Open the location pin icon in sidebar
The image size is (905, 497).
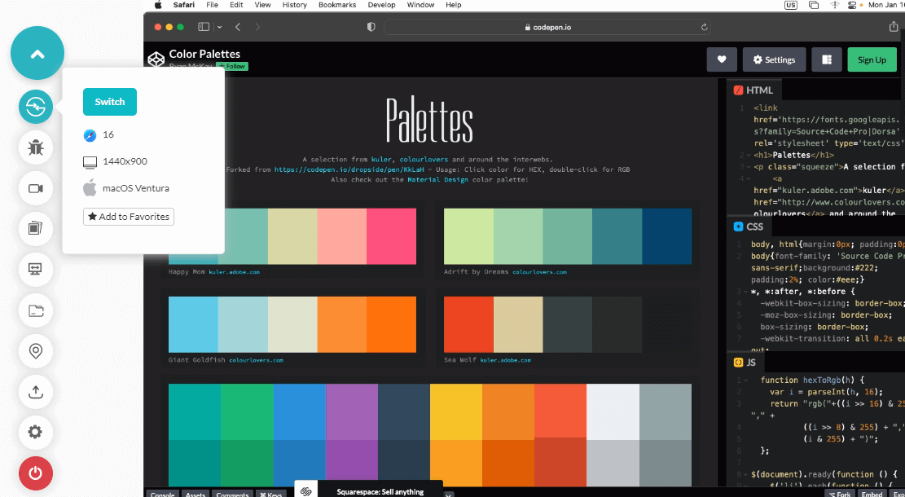[x=36, y=351]
